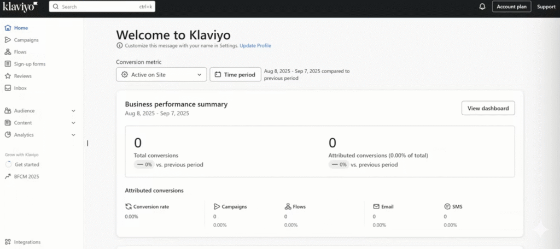
Task: Click the Inbox icon in sidebar
Action: [x=8, y=88]
